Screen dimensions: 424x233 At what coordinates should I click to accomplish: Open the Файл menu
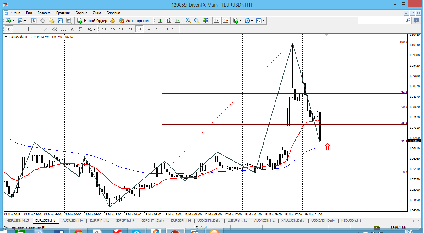click(x=16, y=13)
